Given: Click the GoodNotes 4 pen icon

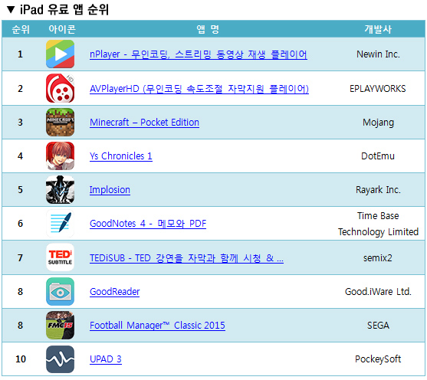Looking at the screenshot, I should 61,224.
